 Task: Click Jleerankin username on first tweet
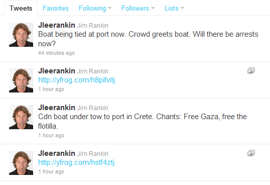click(x=57, y=25)
